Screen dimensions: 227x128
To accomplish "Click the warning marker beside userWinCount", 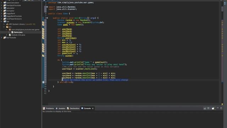I will tap(43, 45).
